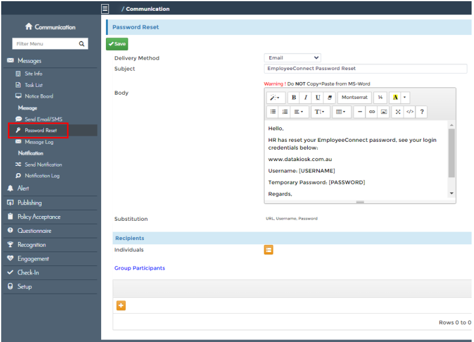
Task: Toggle italic formatting in the editor
Action: pos(305,97)
